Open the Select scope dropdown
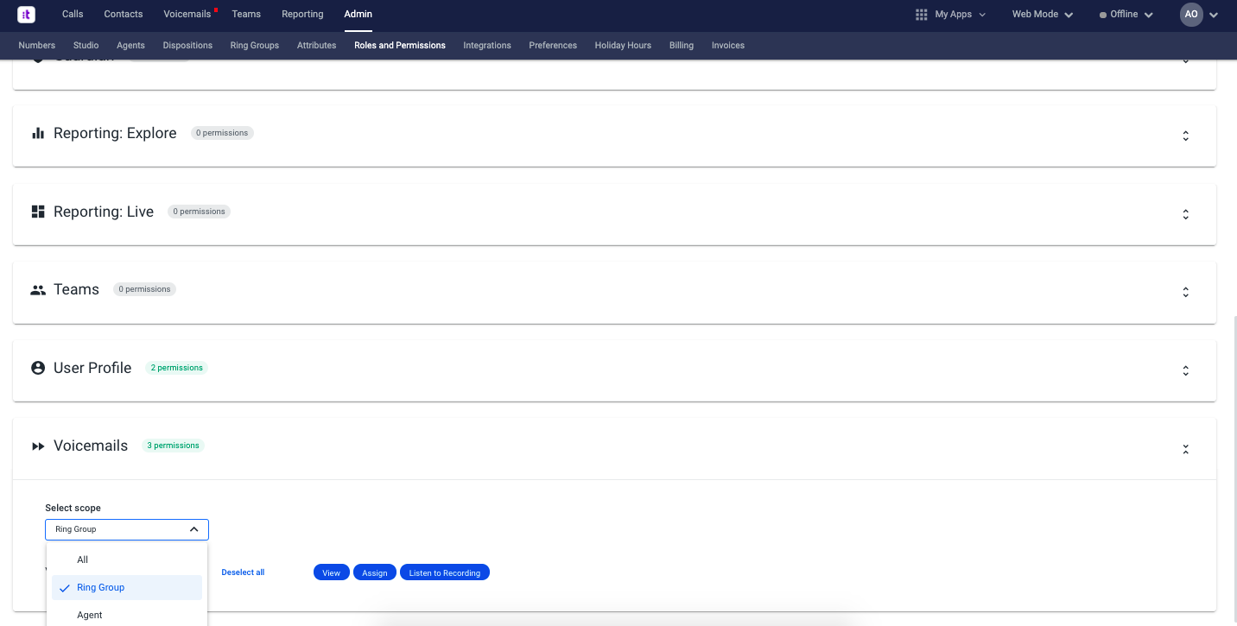Screen dimensions: 1237x626 tap(127, 529)
